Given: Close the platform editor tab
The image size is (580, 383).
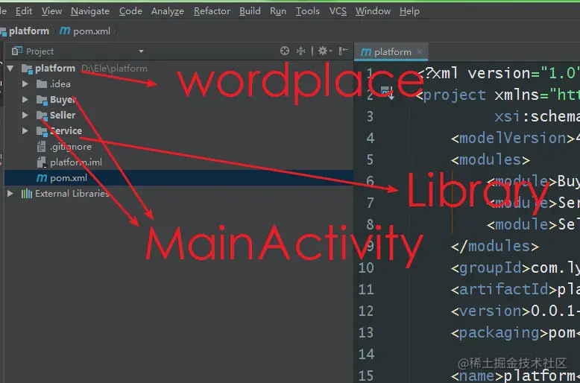Looking at the screenshot, I should (420, 51).
